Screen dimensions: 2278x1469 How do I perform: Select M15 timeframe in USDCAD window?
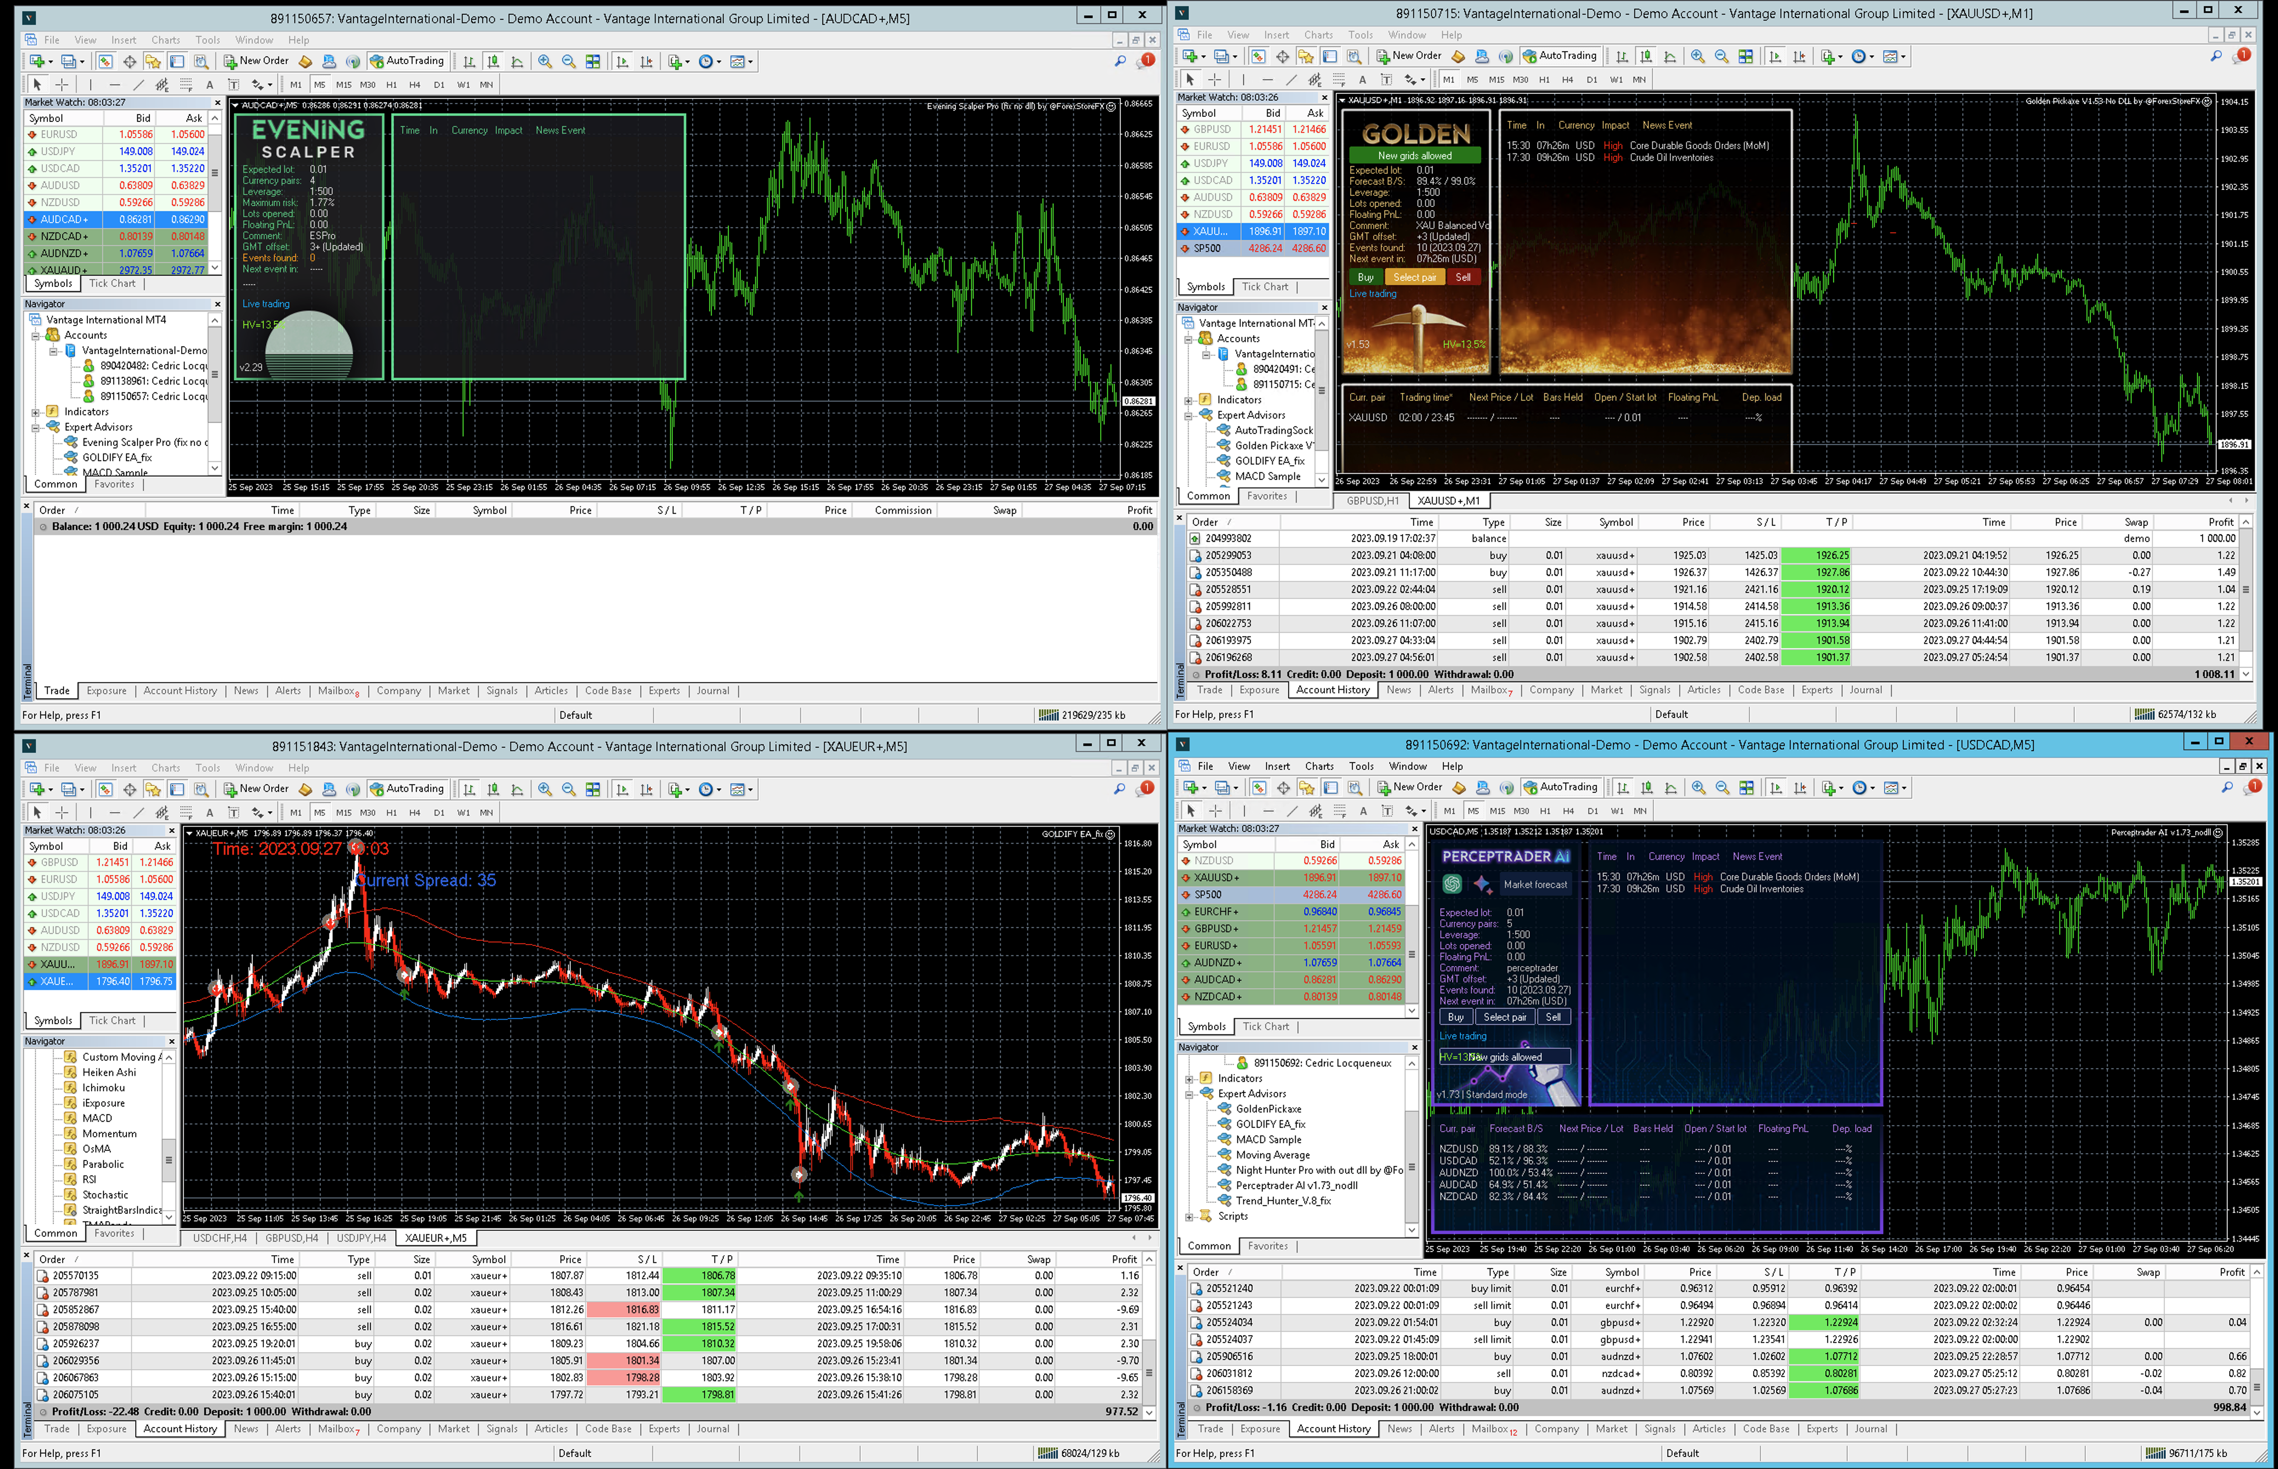click(x=1497, y=811)
